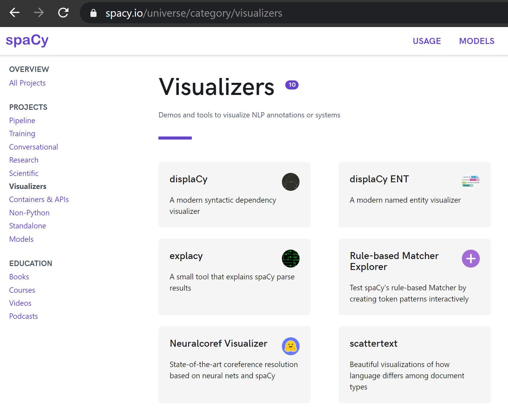The height and width of the screenshot is (408, 508).
Task: Select All Projects in the sidebar
Action: click(27, 83)
